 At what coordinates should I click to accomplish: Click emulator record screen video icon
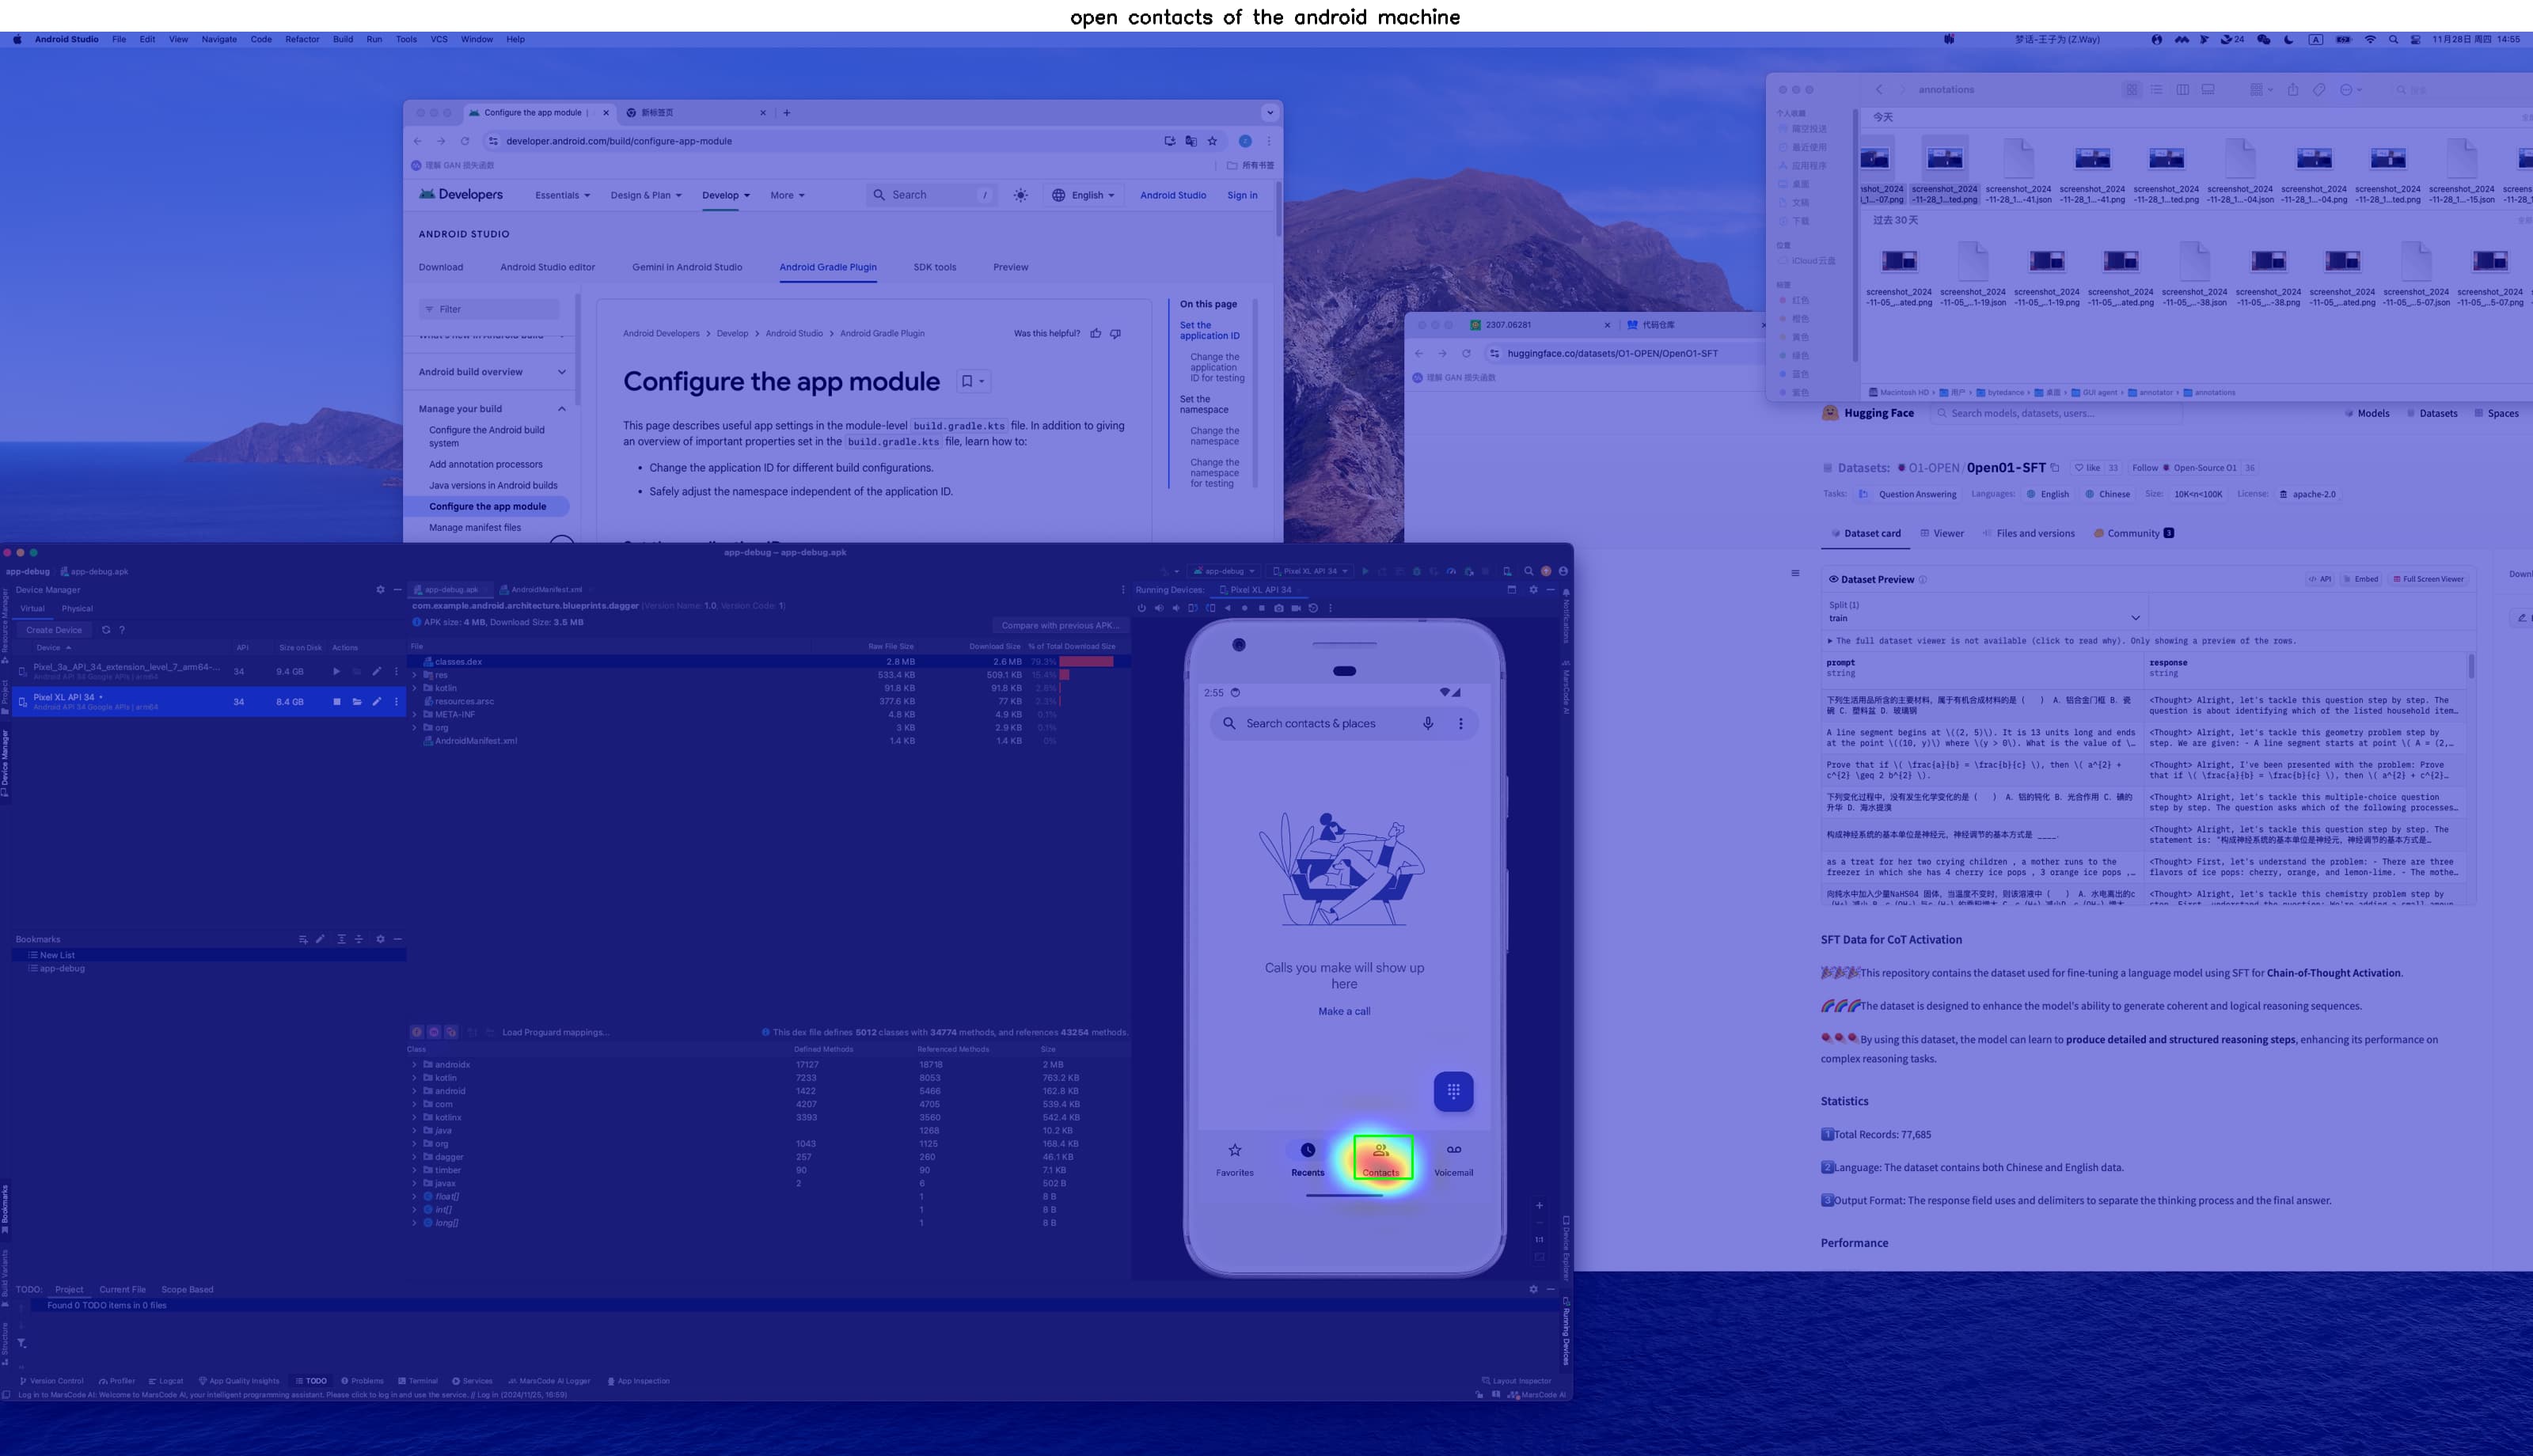1296,608
